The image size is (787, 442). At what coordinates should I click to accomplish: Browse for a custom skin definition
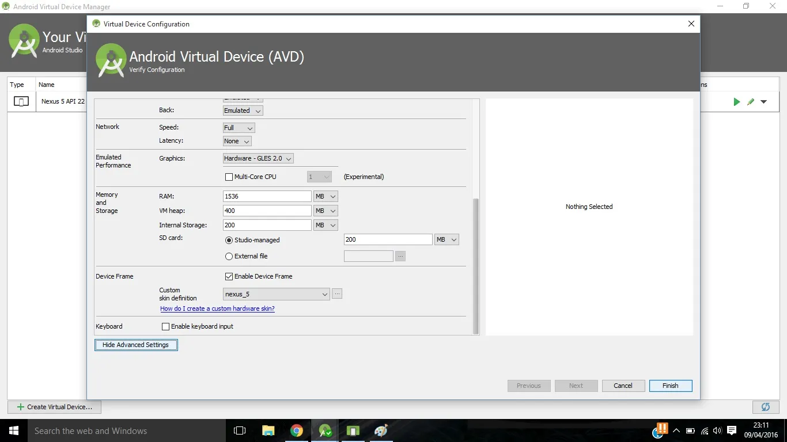coord(338,294)
